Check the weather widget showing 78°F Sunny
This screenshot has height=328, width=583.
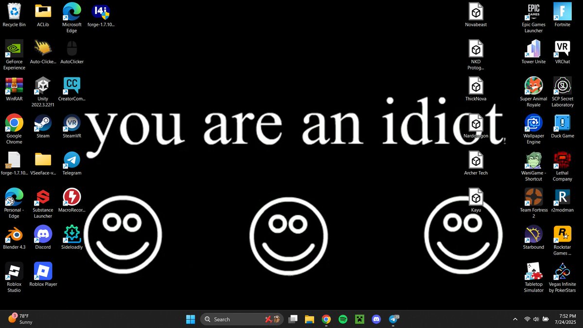pyautogui.click(x=19, y=319)
